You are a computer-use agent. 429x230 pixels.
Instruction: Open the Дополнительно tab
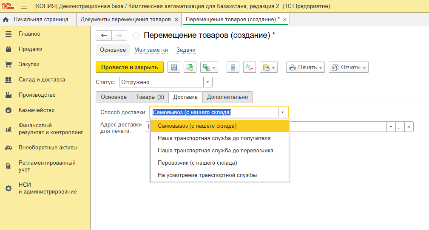(227, 97)
